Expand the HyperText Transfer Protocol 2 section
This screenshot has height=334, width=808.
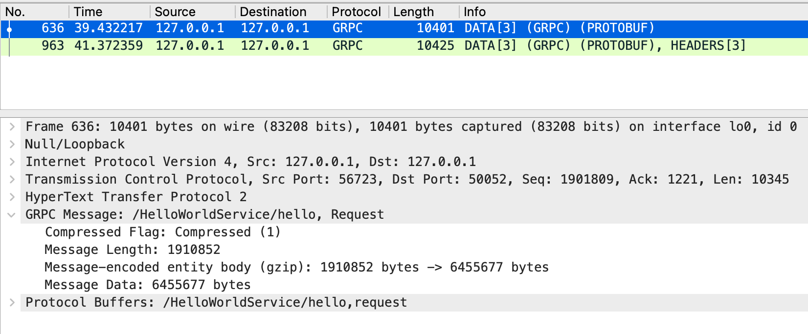pyautogui.click(x=12, y=197)
